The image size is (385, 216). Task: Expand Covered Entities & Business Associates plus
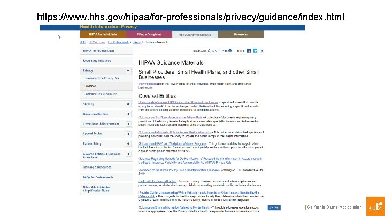coord(128,154)
